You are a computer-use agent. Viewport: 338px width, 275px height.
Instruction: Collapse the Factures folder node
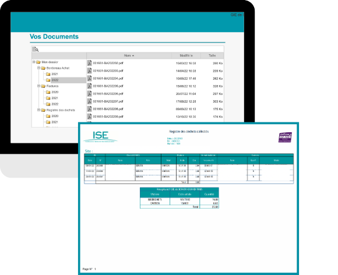[x=39, y=86]
